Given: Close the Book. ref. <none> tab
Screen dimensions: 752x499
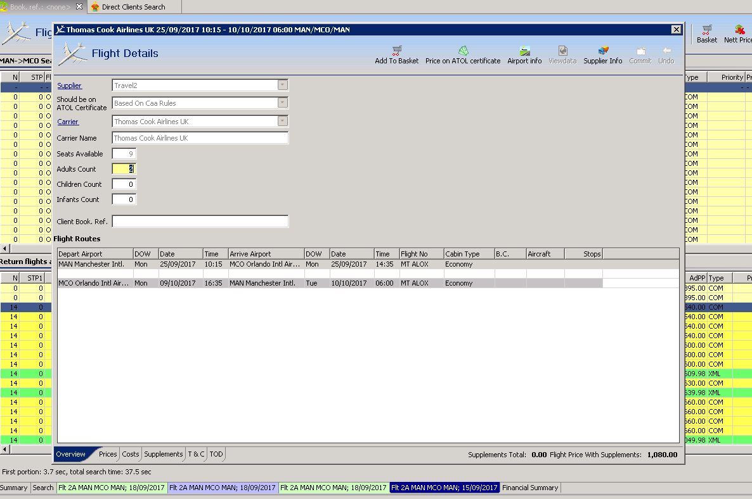Looking at the screenshot, I should point(79,6).
